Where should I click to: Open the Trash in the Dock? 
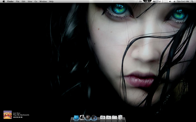pos(120,117)
